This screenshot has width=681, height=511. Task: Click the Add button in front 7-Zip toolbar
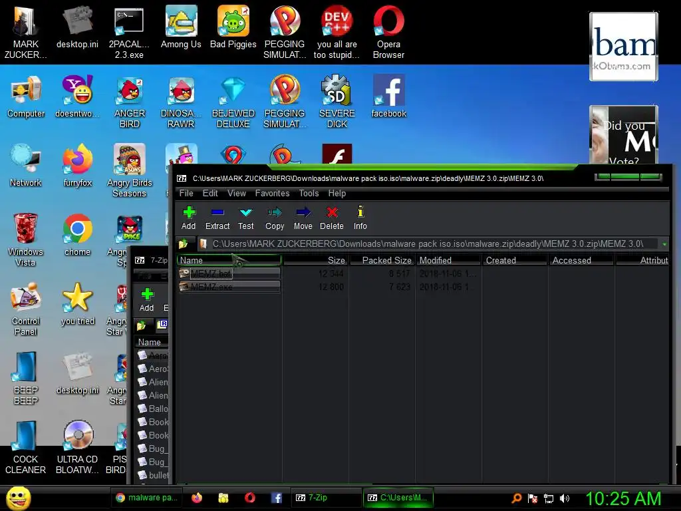point(188,218)
